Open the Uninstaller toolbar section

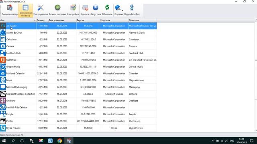tap(10, 10)
